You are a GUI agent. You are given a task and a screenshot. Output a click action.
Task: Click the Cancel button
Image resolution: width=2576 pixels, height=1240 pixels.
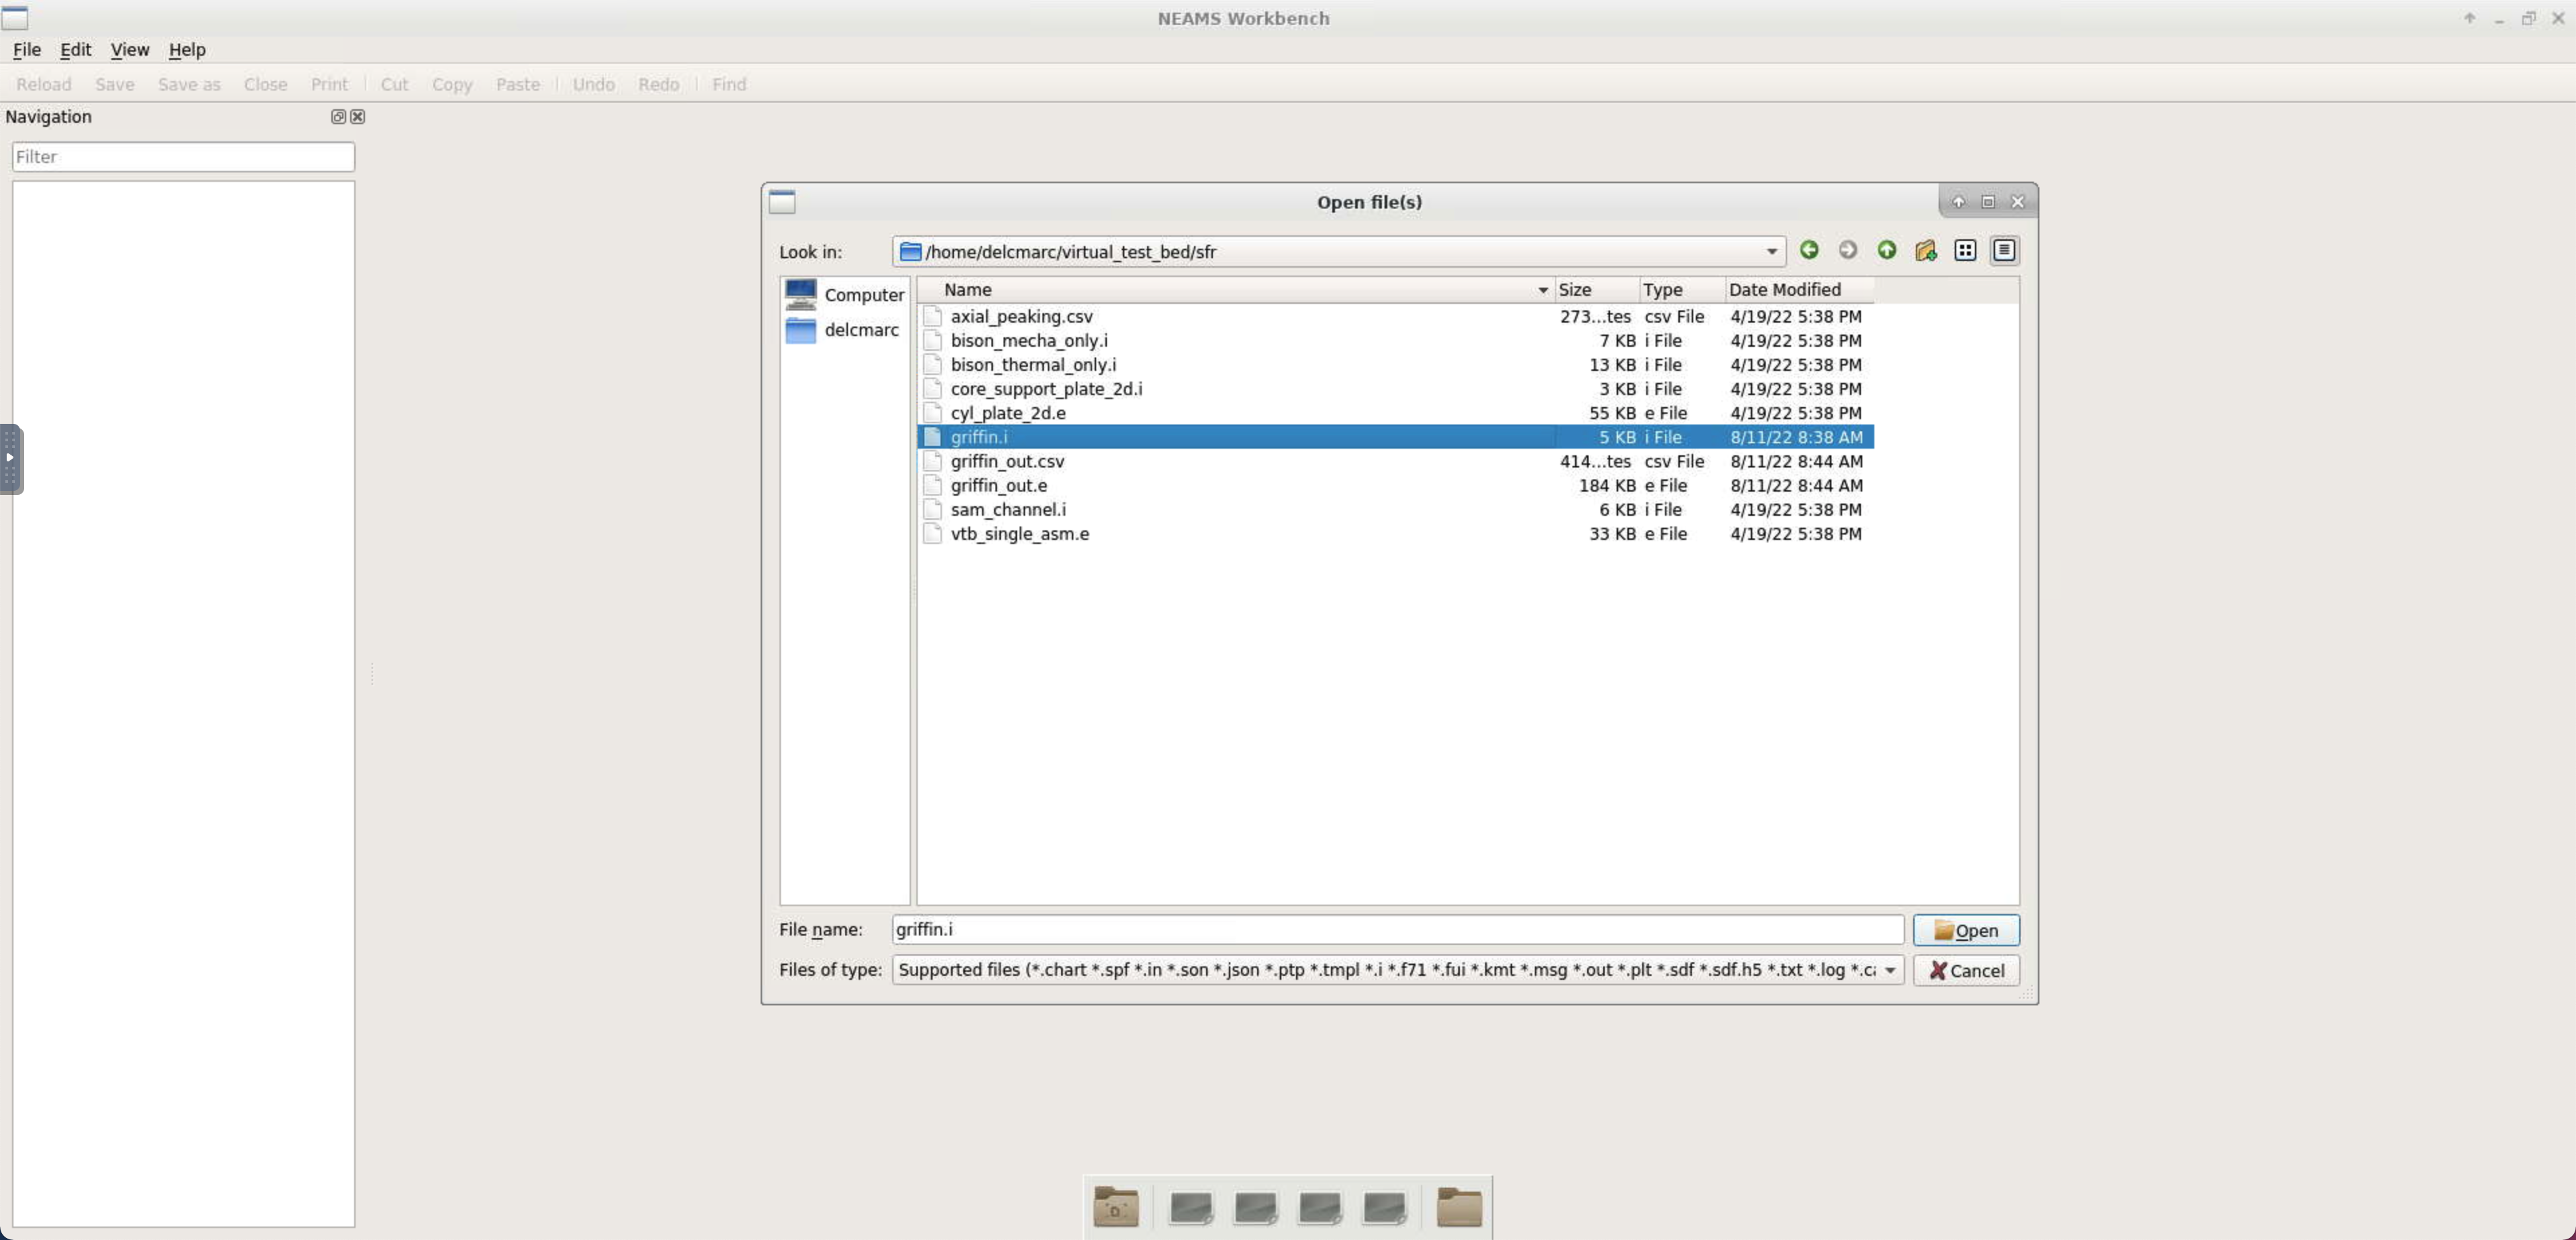(x=1966, y=970)
